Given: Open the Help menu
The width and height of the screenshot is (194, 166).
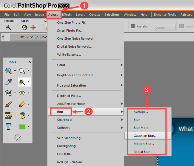Looking at the screenshot, I should pos(144,15).
